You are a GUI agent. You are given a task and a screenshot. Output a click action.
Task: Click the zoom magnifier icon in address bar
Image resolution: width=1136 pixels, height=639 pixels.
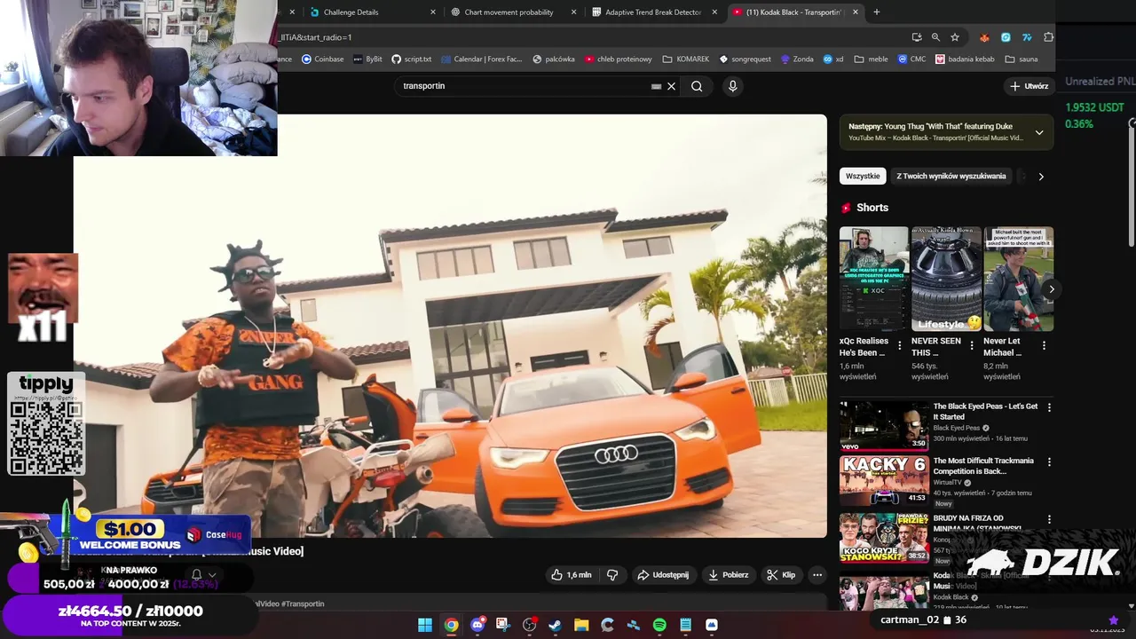[x=935, y=37]
